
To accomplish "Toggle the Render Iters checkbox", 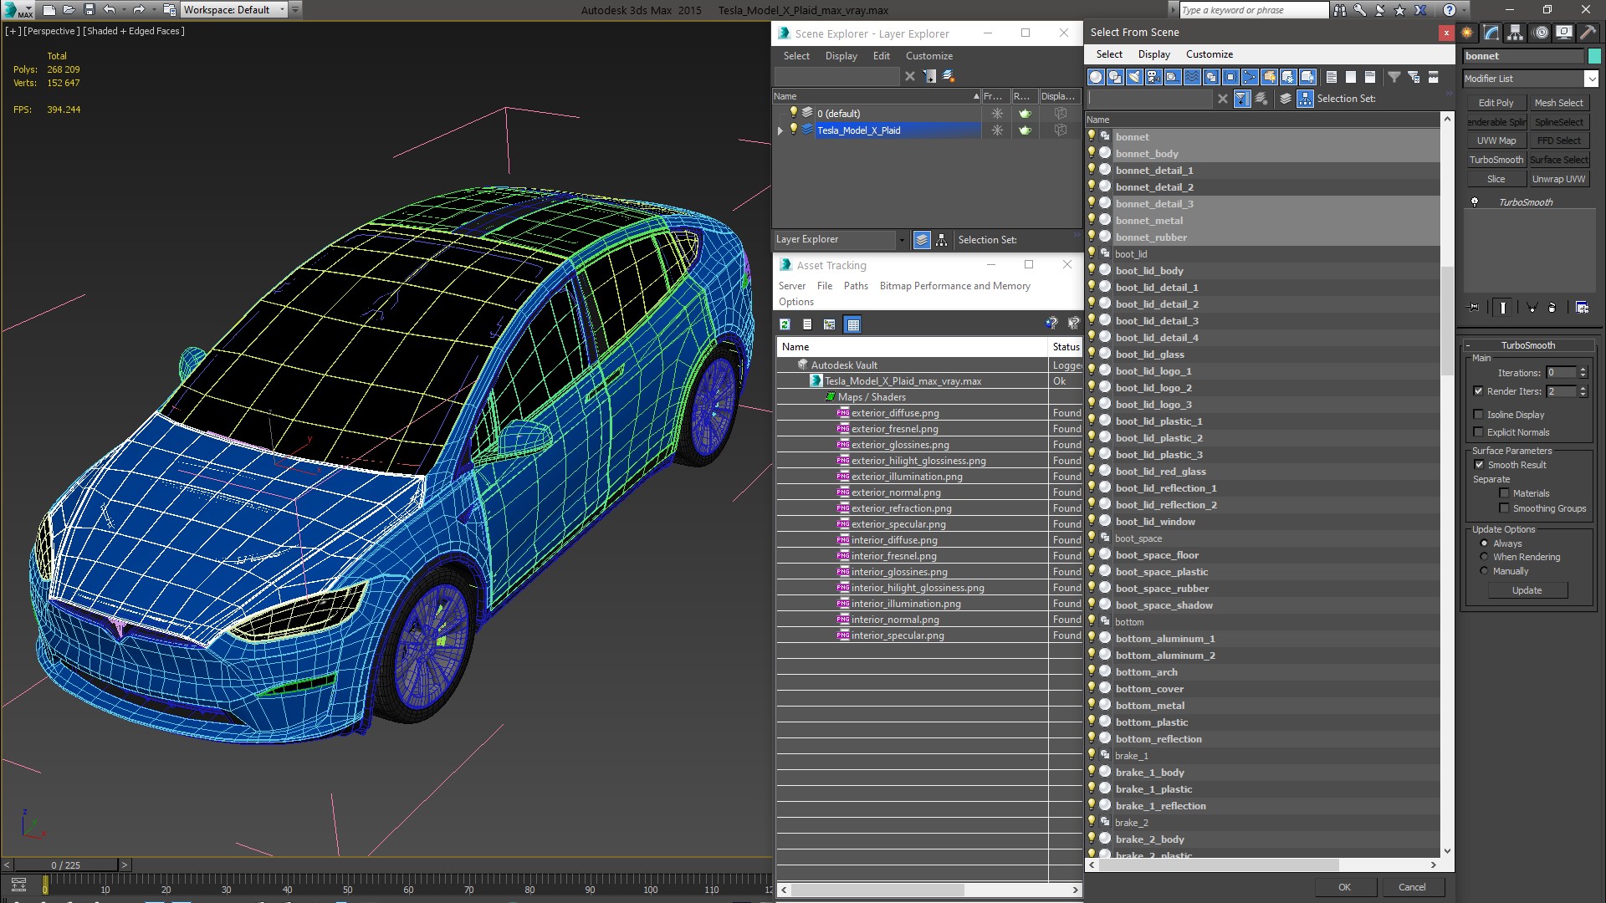I will pyautogui.click(x=1478, y=391).
